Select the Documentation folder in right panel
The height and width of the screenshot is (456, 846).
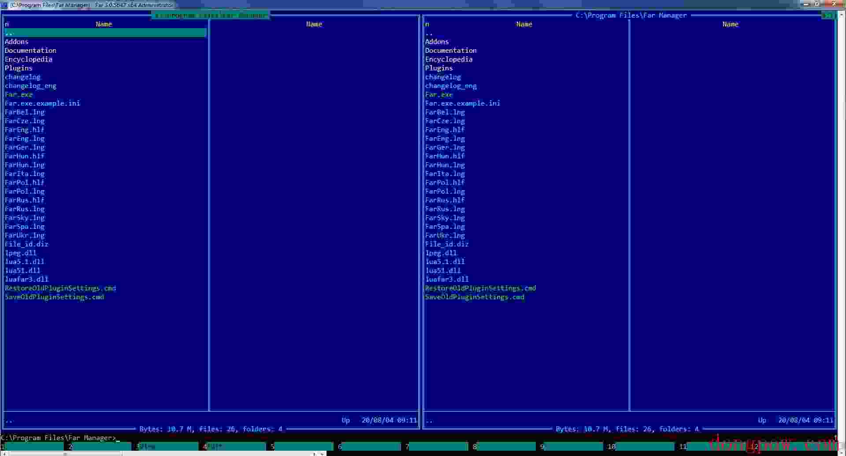(451, 51)
